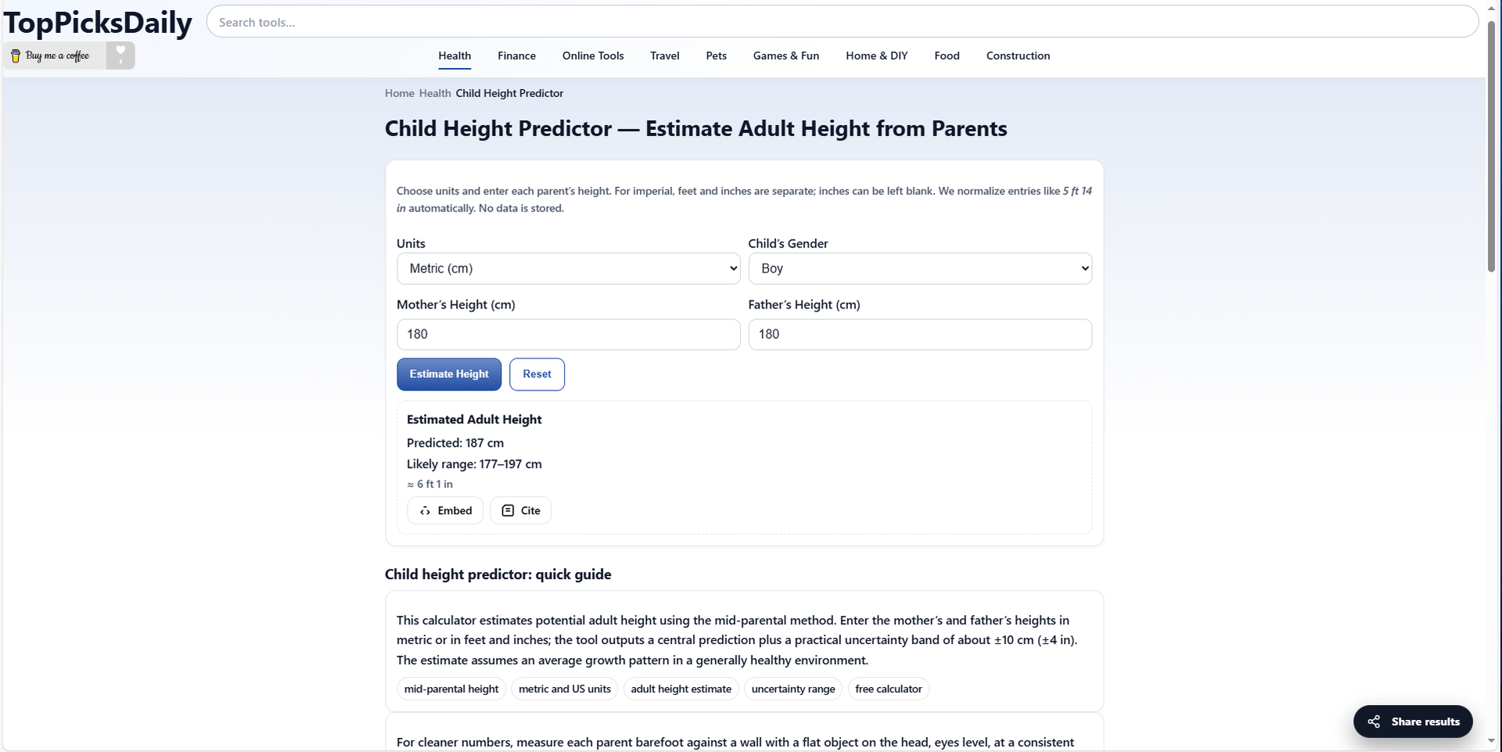Click the Share results icon
The image size is (1502, 752).
pos(1374,721)
